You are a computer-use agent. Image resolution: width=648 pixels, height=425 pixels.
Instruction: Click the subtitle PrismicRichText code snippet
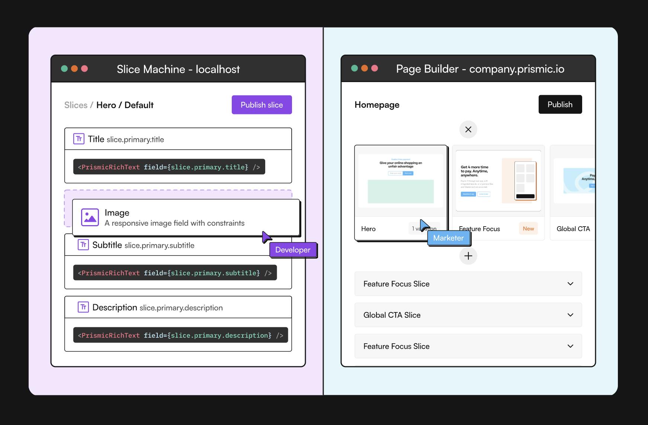(175, 273)
